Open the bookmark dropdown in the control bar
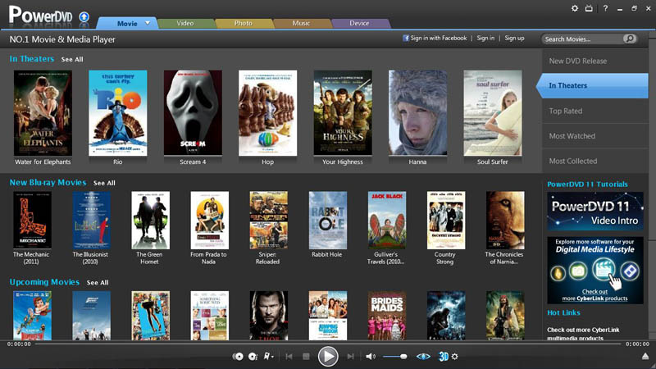 point(268,357)
